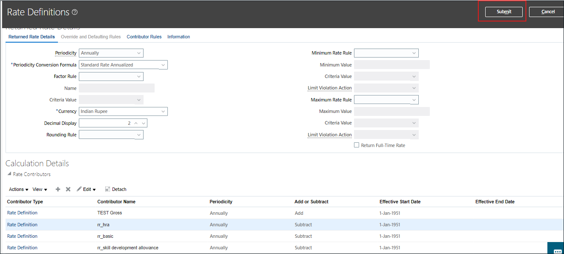Switch to the Information tab
This screenshot has width=564, height=254.
click(x=178, y=37)
